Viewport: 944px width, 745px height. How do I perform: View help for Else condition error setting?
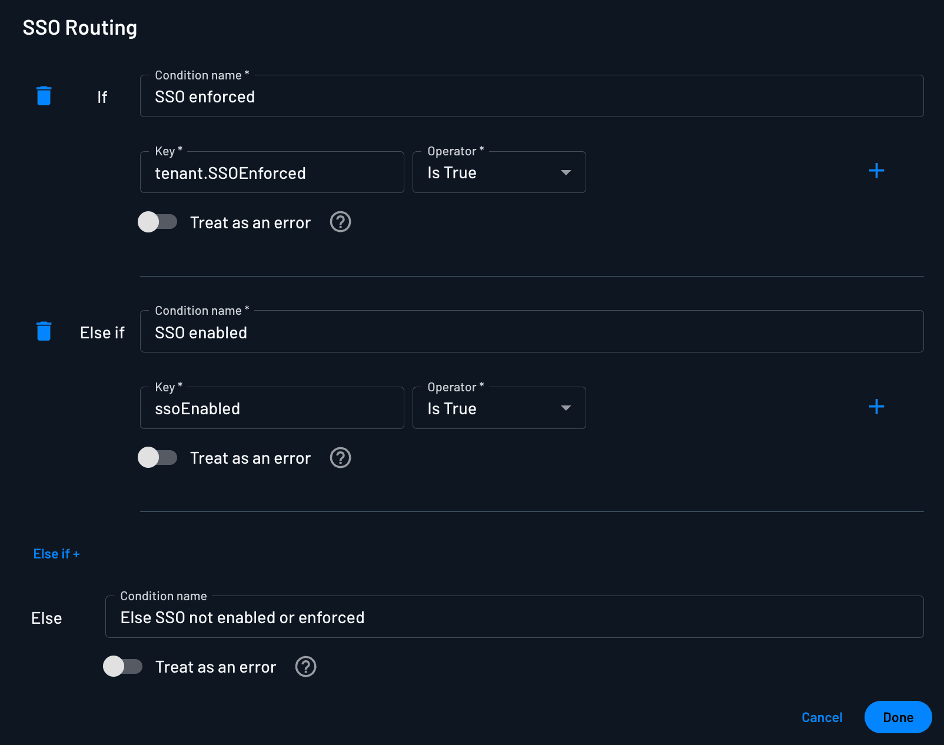305,666
